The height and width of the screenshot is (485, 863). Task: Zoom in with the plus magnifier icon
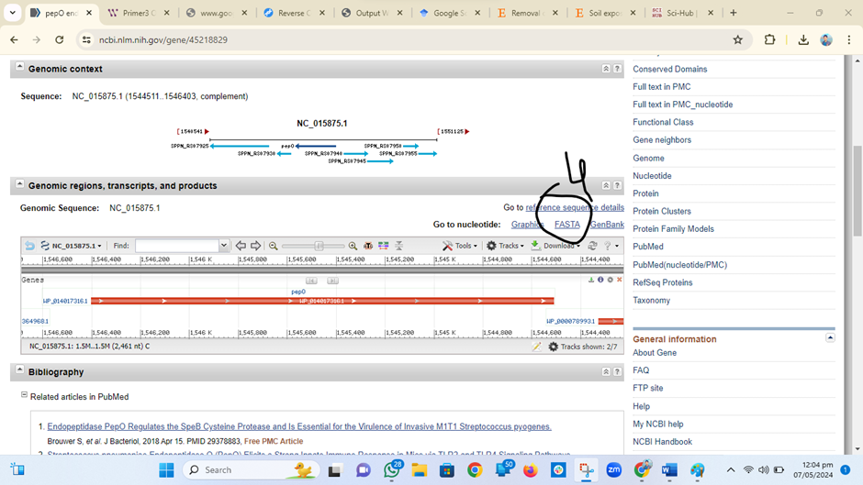tap(353, 246)
